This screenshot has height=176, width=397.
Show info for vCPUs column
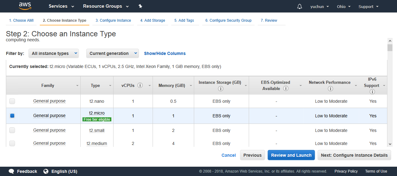[x=140, y=85]
